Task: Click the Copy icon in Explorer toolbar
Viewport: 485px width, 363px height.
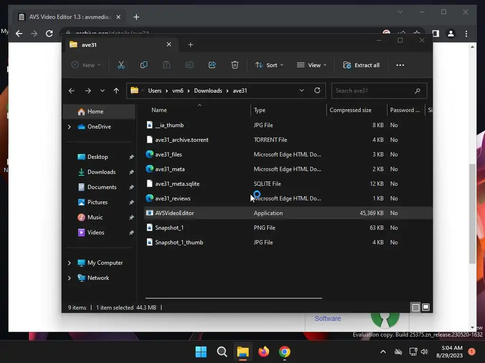Action: [x=144, y=65]
